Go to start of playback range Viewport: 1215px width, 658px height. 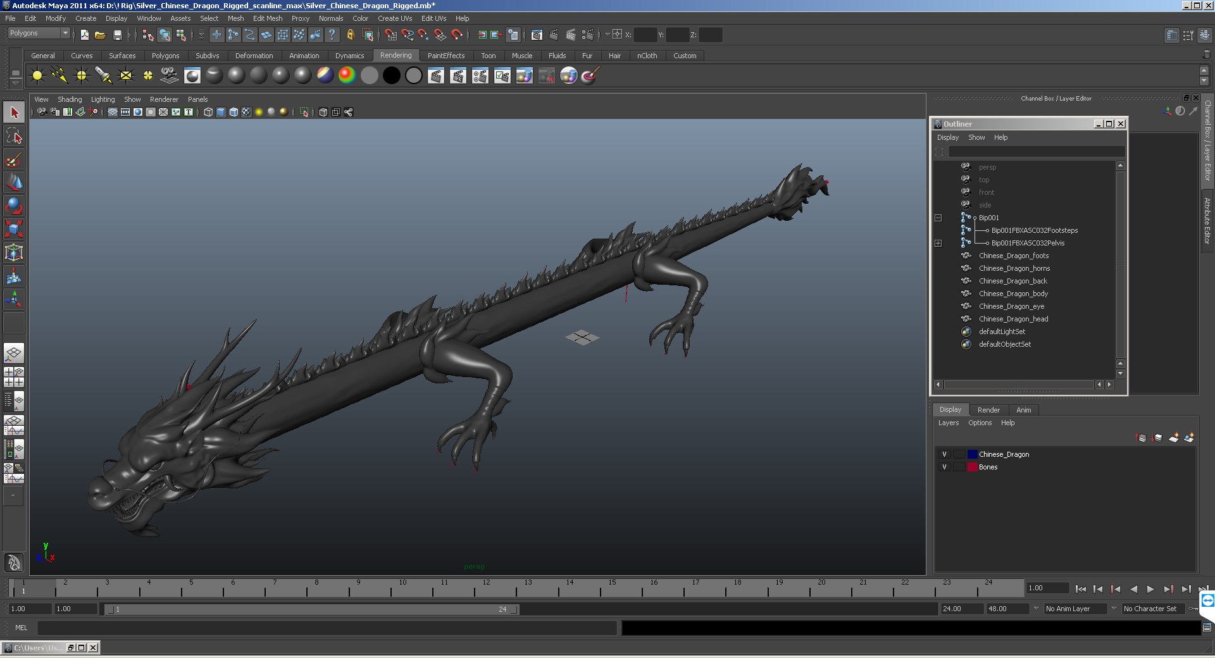point(1080,589)
